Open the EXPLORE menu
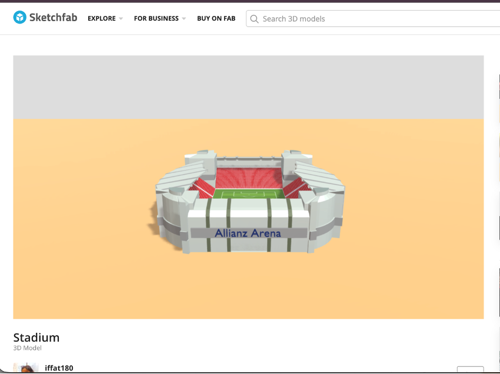This screenshot has width=500, height=374. pos(102,18)
